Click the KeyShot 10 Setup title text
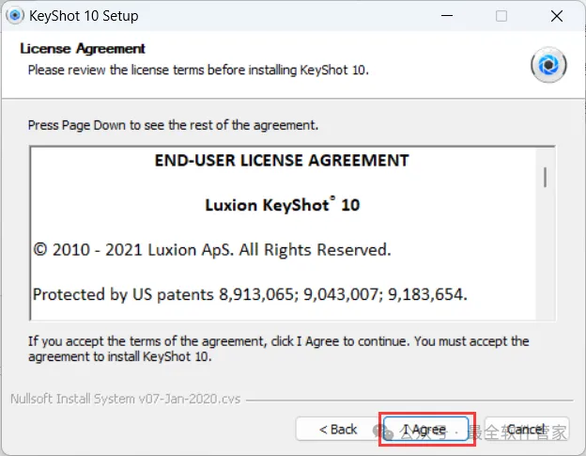Screen dimensions: 586x456 [x=84, y=16]
